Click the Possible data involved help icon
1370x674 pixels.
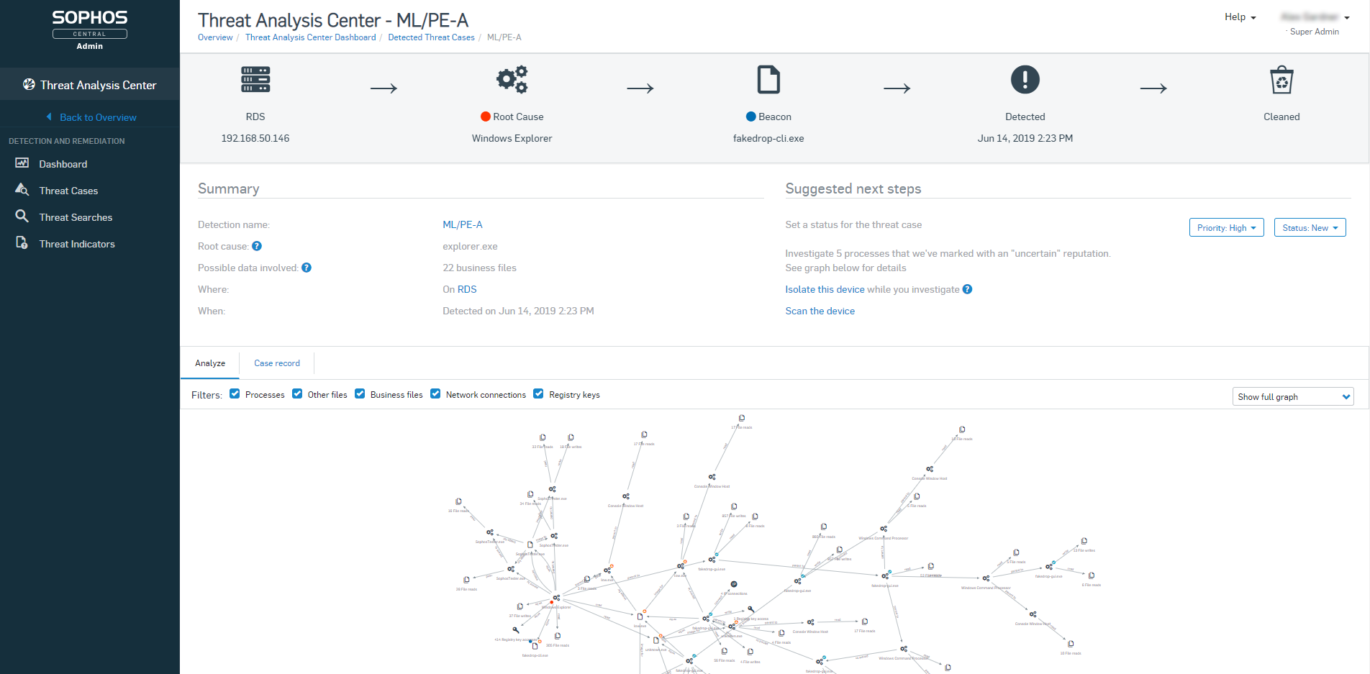tap(307, 268)
